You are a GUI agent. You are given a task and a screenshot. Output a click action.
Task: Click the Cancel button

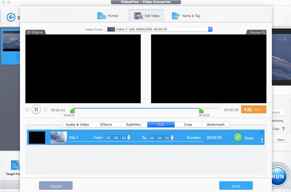tap(56, 186)
